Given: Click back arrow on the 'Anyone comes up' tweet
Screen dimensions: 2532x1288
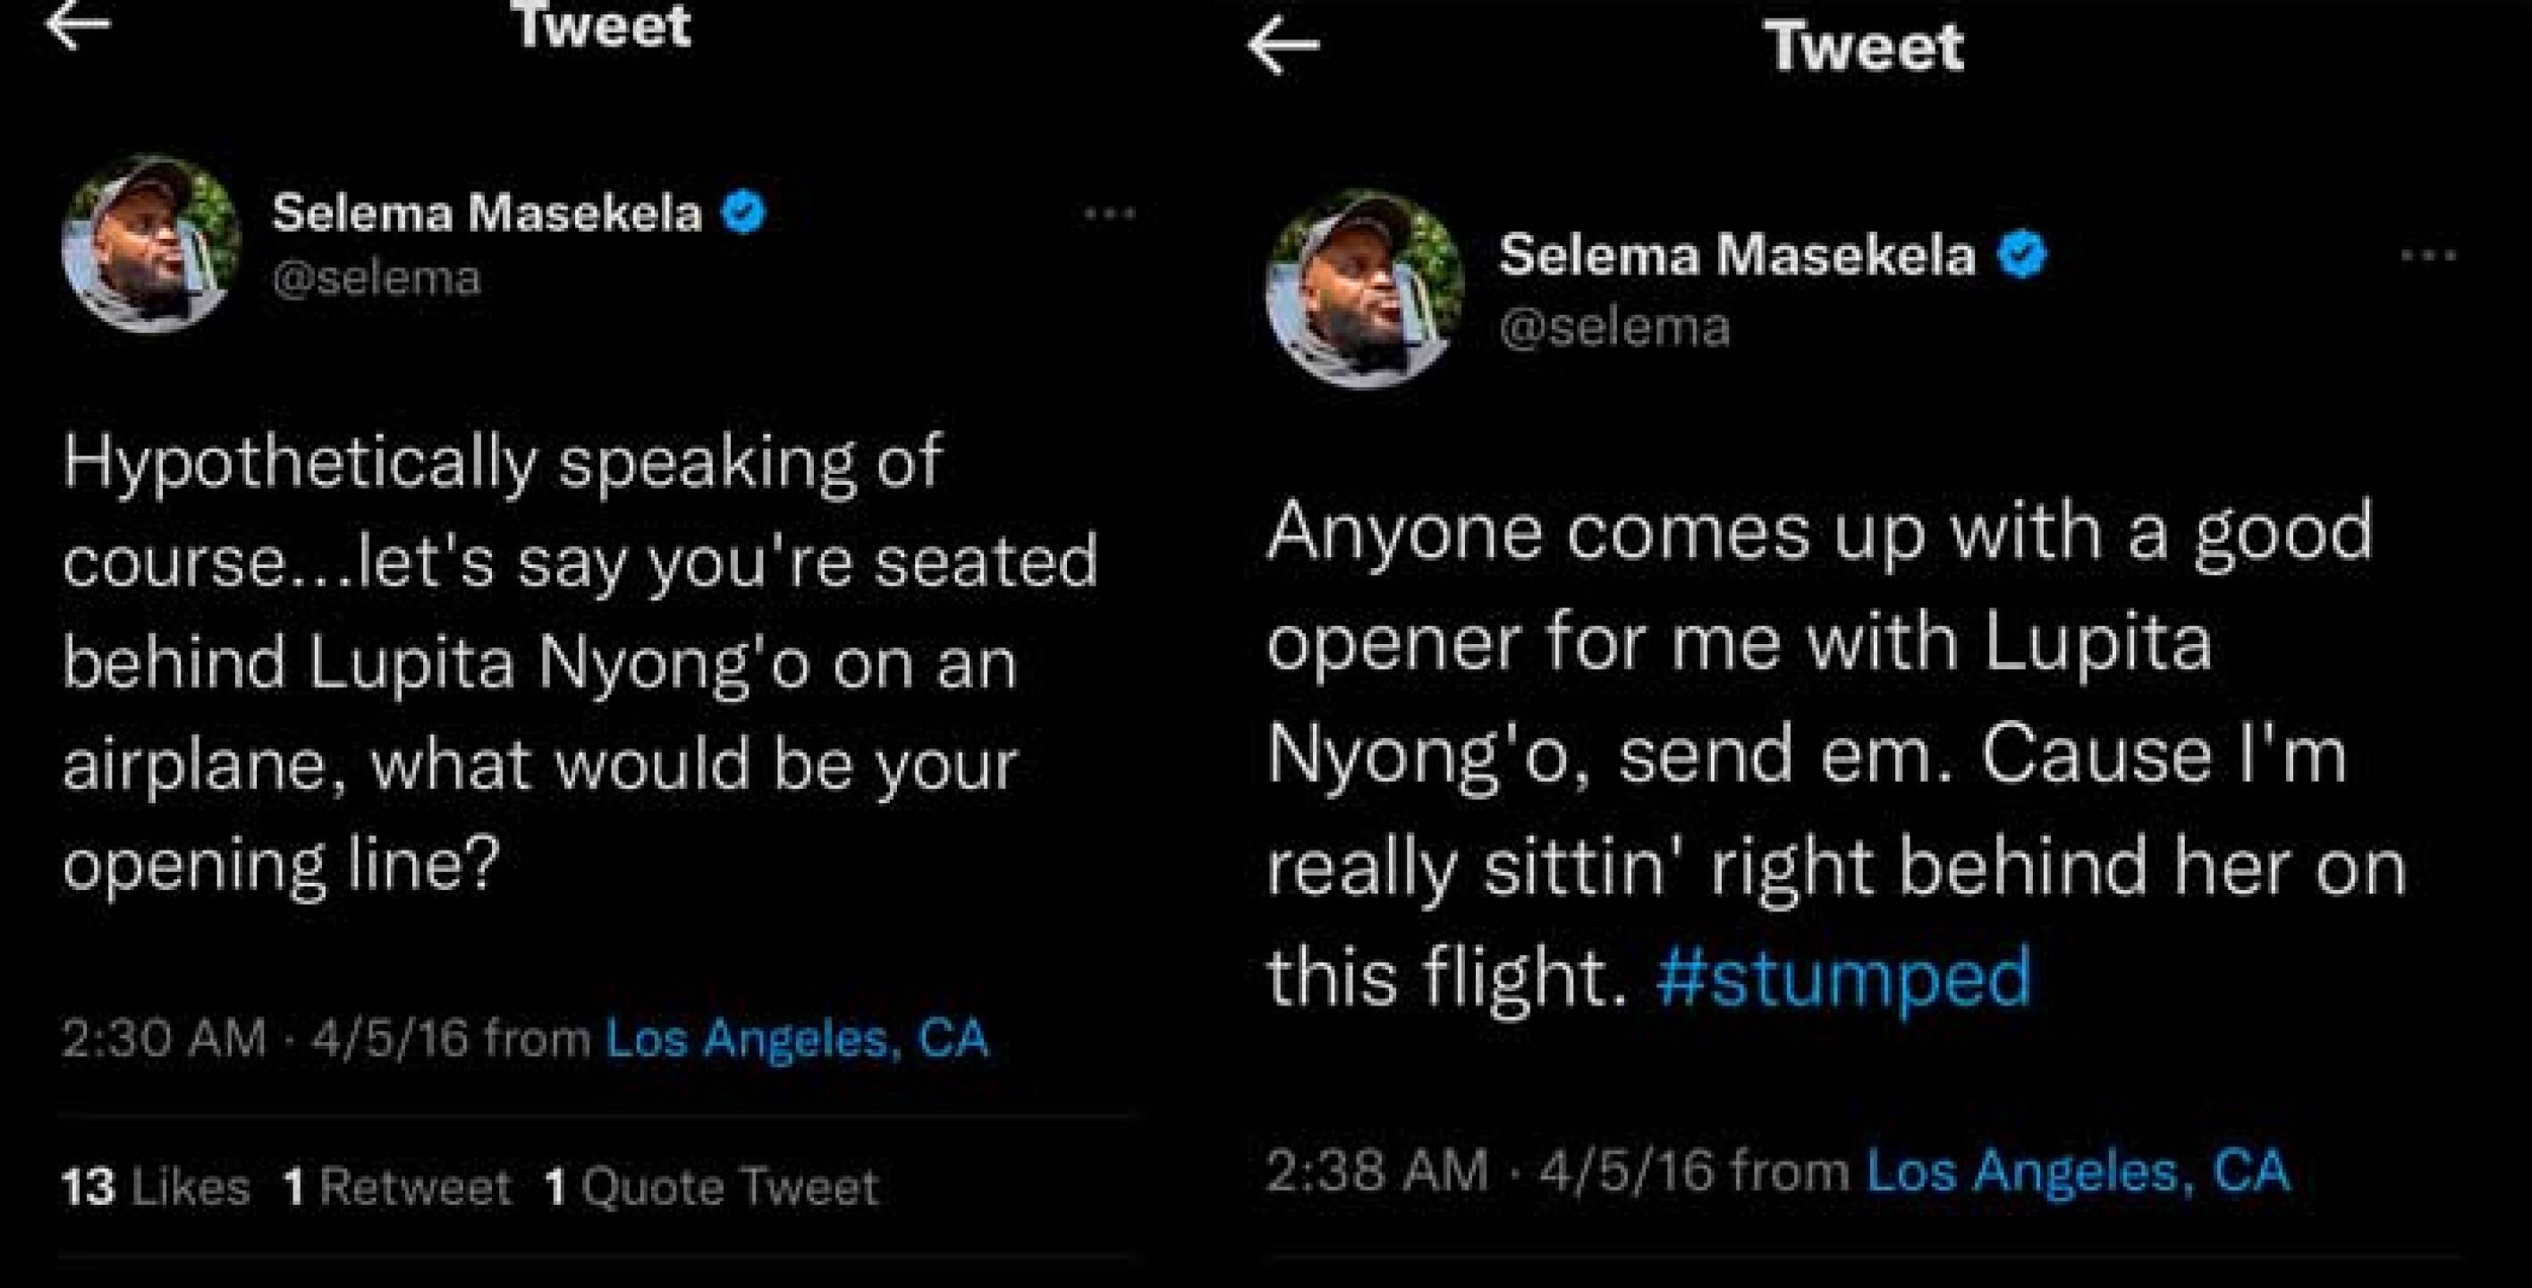Looking at the screenshot, I should click(1283, 47).
